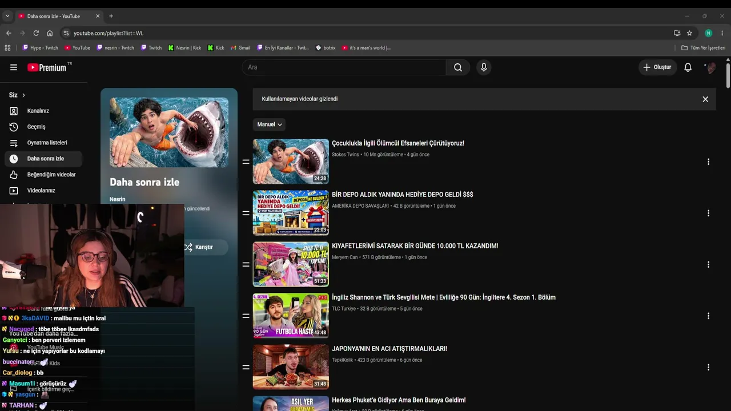Open the Chrome profile N avatar
Image resolution: width=731 pixels, height=411 pixels.
[708, 33]
